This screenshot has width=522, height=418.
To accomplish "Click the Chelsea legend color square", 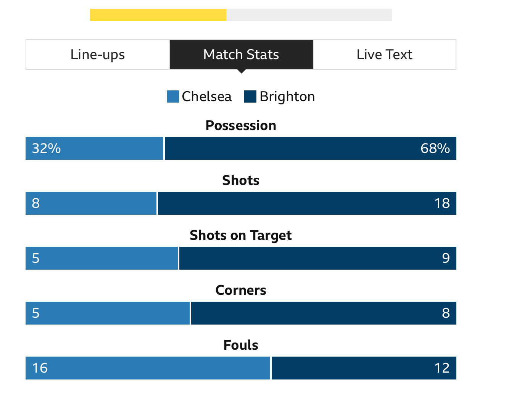I will 173,96.
